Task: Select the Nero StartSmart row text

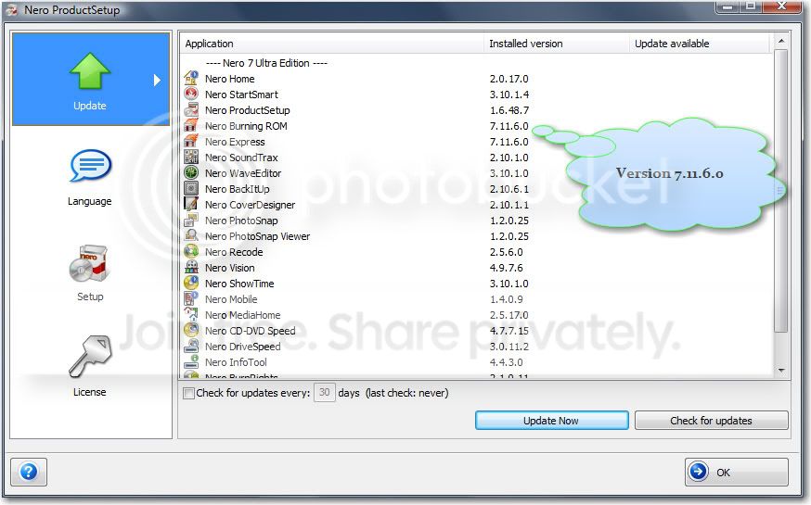Action: click(241, 95)
